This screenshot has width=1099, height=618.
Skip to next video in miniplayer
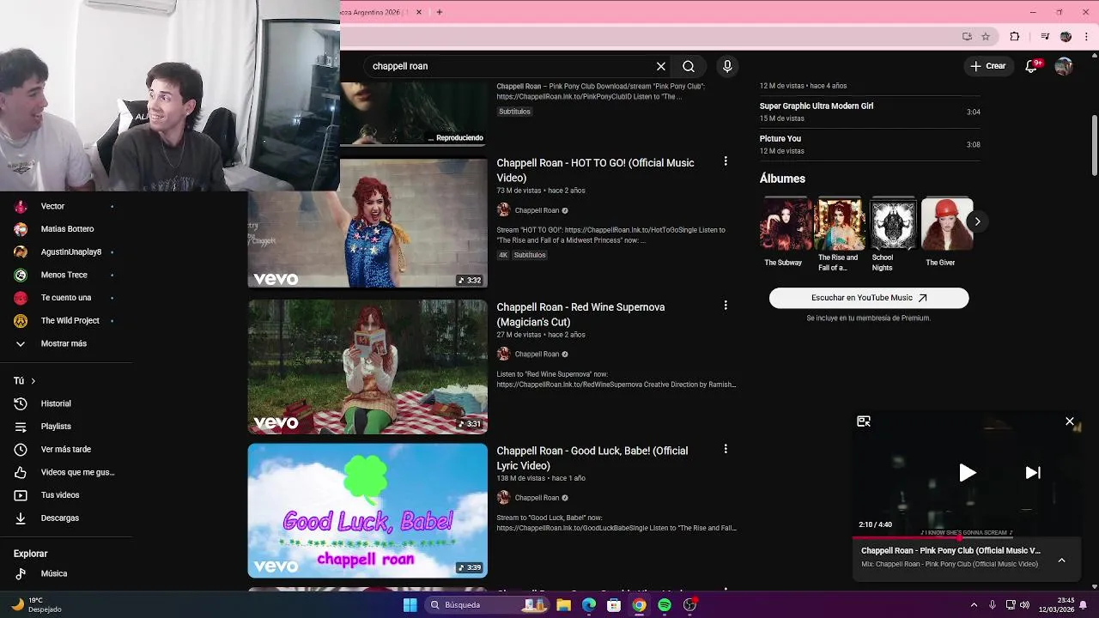[x=1033, y=473]
